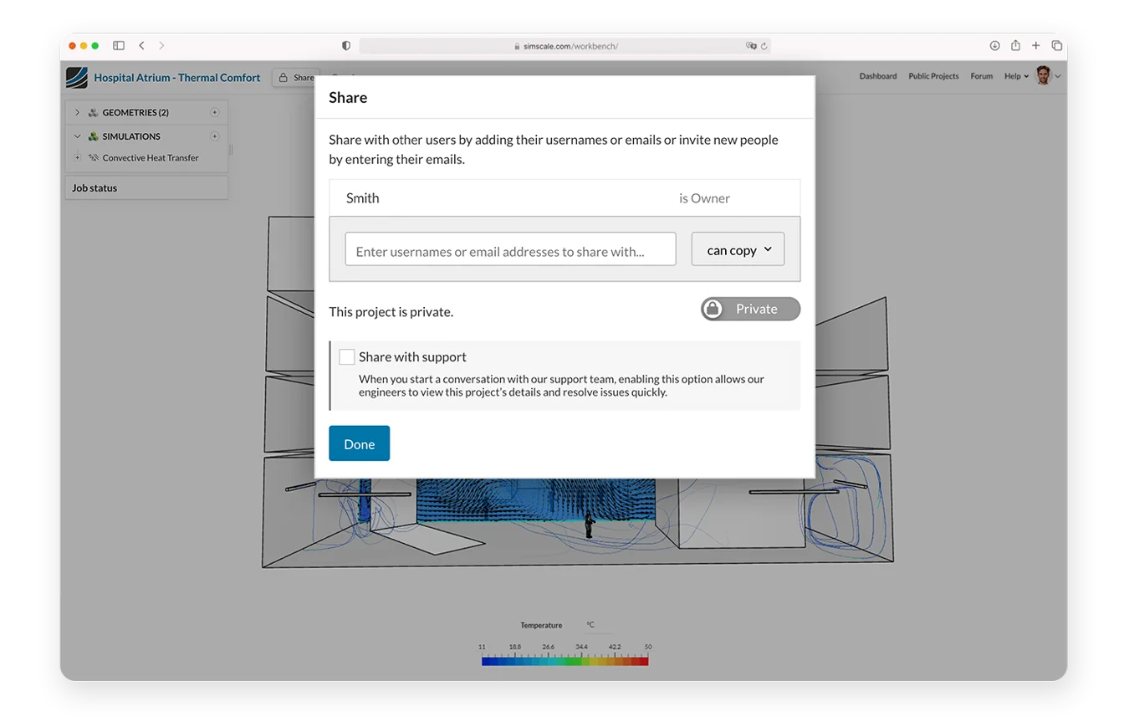
Task: Enable the Share with support checkbox
Action: (x=346, y=356)
